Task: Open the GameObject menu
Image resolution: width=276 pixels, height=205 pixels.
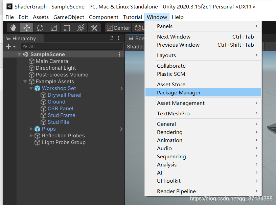Action: 69,17
